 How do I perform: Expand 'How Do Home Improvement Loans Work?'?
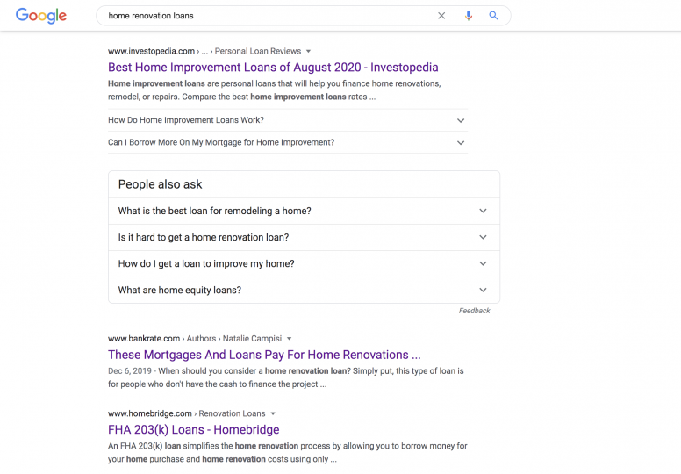[x=461, y=120]
